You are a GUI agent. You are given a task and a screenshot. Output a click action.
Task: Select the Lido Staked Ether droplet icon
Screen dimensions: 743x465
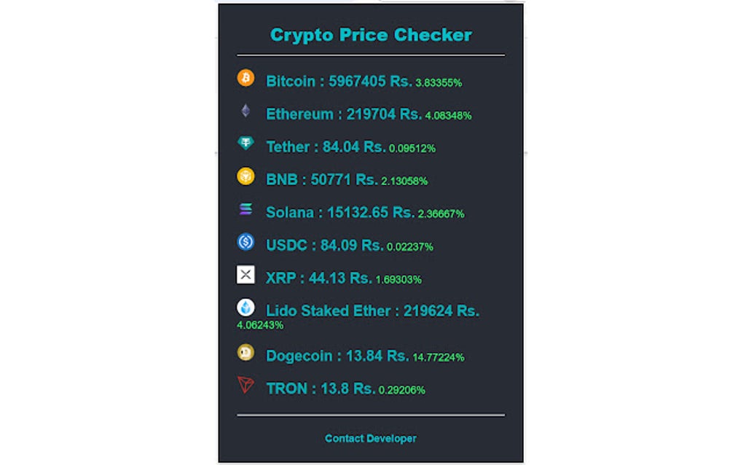[x=246, y=308]
